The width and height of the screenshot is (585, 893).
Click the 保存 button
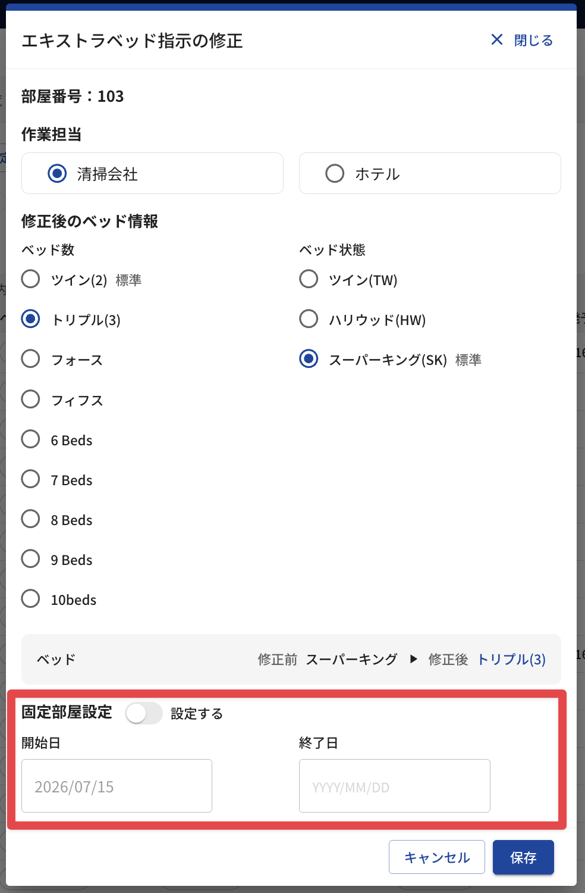click(523, 857)
